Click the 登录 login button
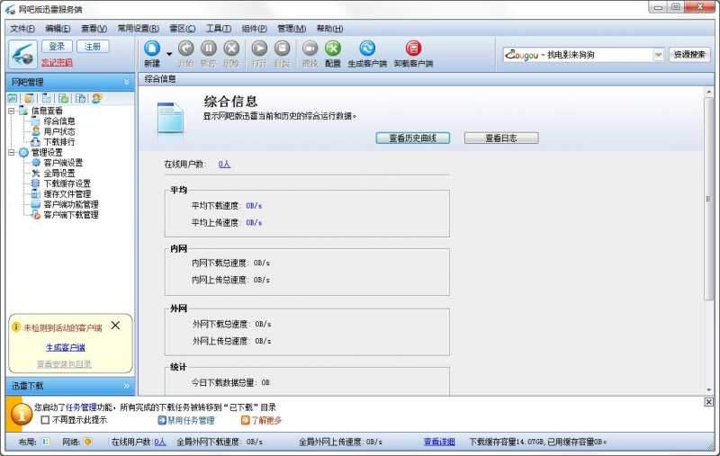The image size is (720, 456). click(x=57, y=47)
